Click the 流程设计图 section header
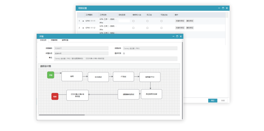Screen dimensions: 264x131 click(x=109, y=66)
